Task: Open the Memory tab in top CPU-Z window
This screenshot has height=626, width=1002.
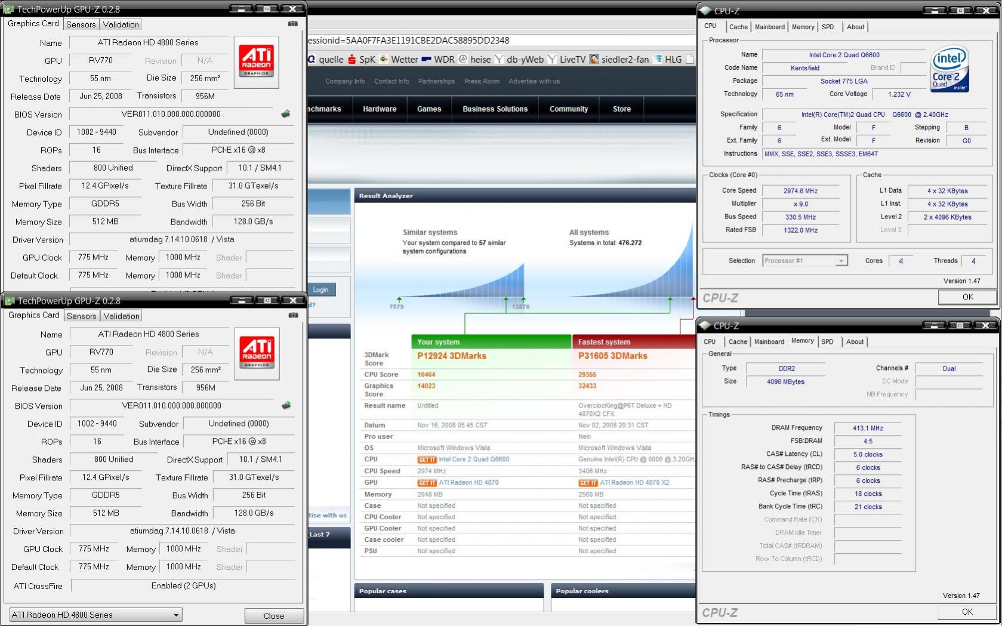Action: [x=803, y=27]
